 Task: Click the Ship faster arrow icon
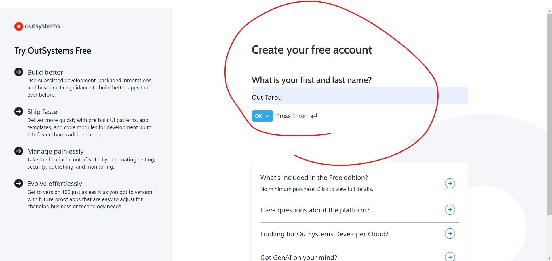pos(19,111)
